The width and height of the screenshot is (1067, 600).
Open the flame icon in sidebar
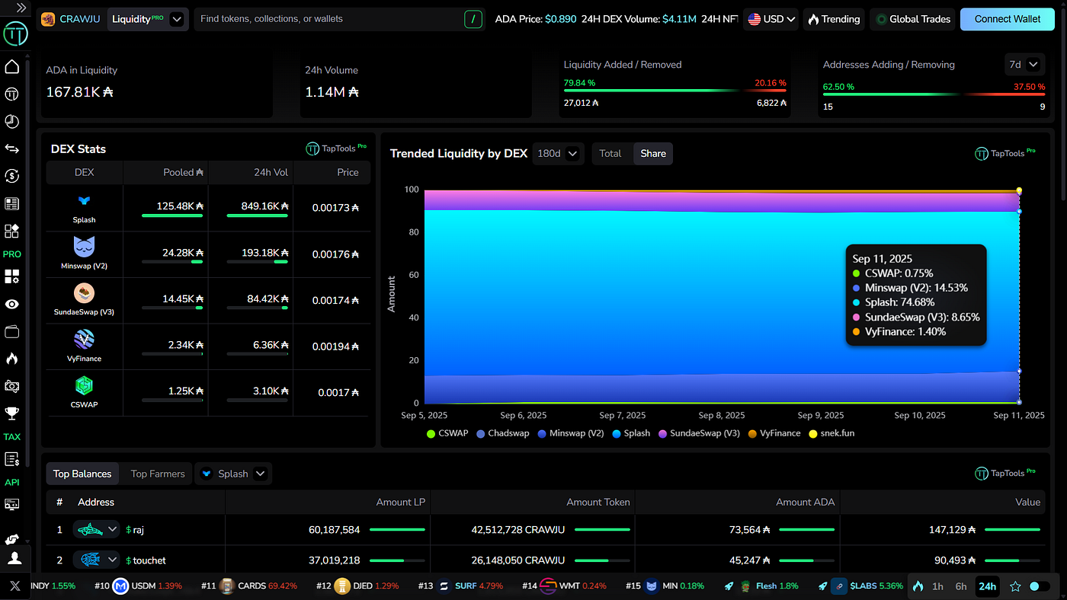point(12,359)
